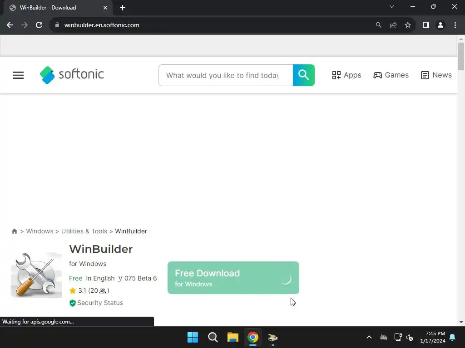Viewport: 465px width, 348px height.
Task: Click the muted volume tray icon
Action: click(410, 337)
